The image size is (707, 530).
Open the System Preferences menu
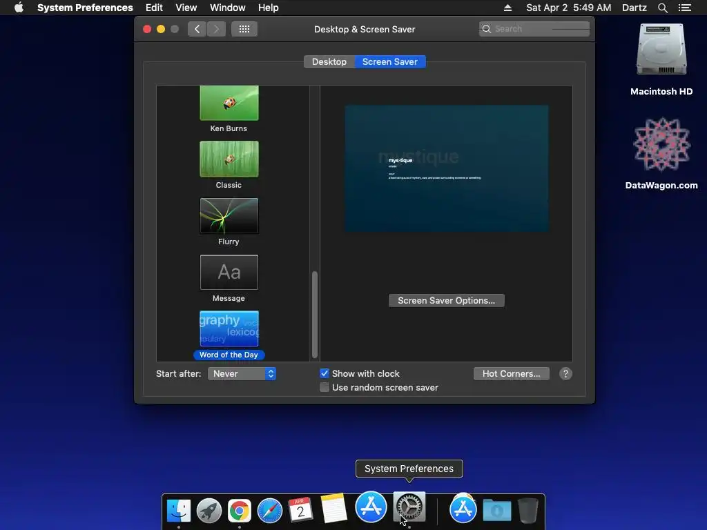[85, 8]
